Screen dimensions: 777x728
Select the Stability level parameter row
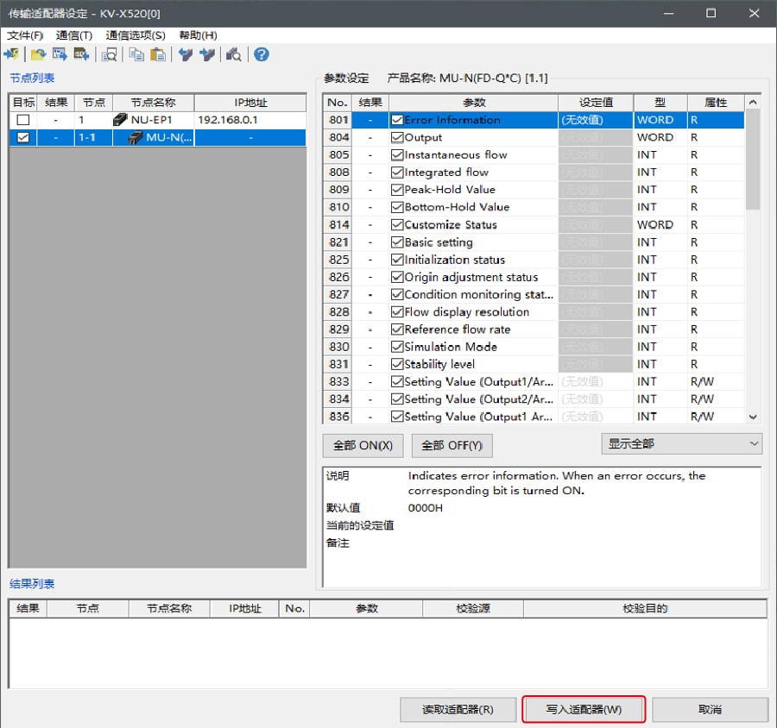tap(475, 364)
